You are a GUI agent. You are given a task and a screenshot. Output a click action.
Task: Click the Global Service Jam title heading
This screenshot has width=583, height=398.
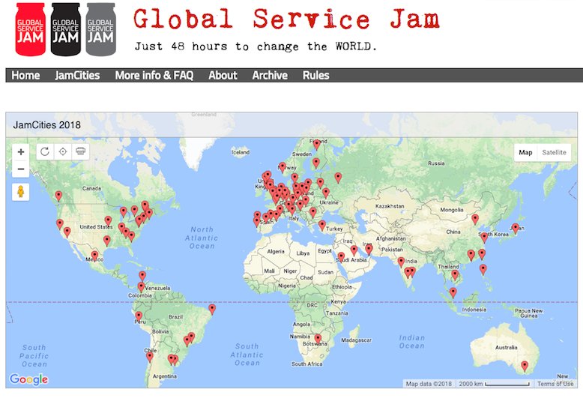point(286,19)
